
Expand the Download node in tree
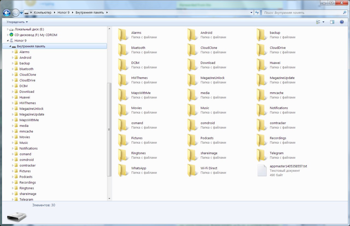pos(13,92)
